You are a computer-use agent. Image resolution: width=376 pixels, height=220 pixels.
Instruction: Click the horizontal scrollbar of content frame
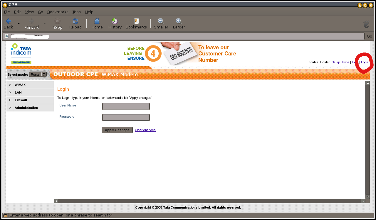coord(210,201)
